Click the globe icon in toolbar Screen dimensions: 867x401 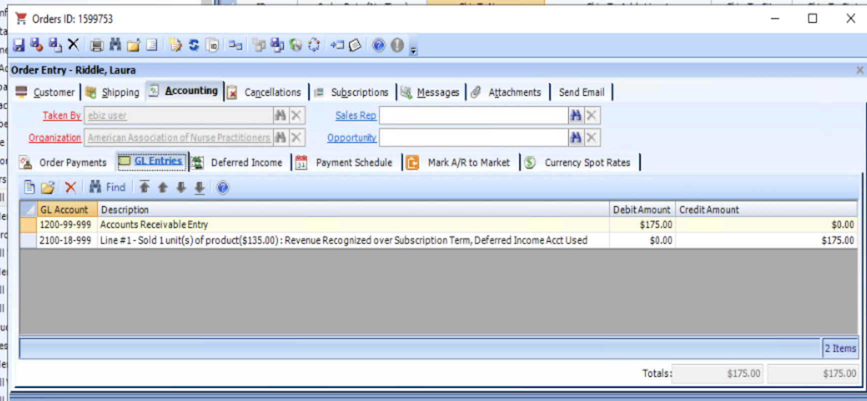[296, 45]
